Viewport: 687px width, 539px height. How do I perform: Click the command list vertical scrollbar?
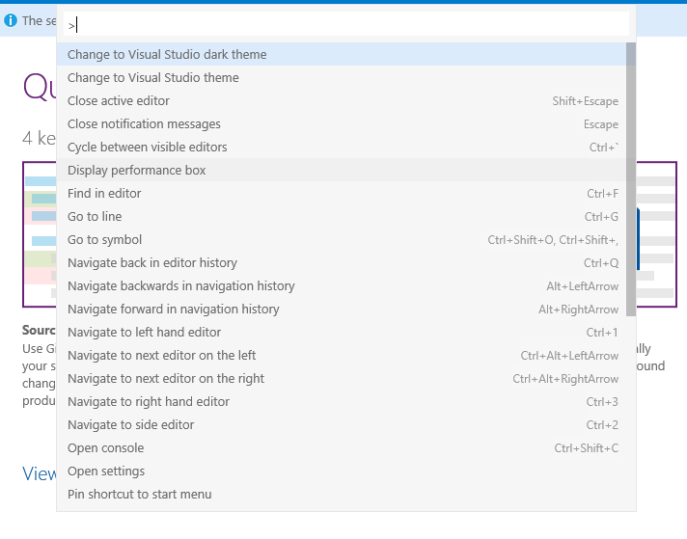coord(631,179)
